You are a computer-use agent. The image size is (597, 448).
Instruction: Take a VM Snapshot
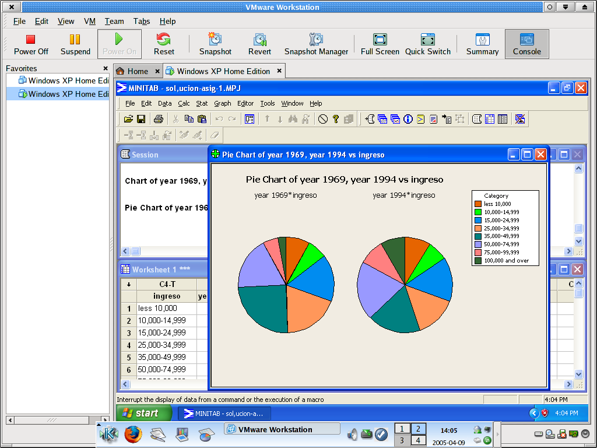point(215,44)
